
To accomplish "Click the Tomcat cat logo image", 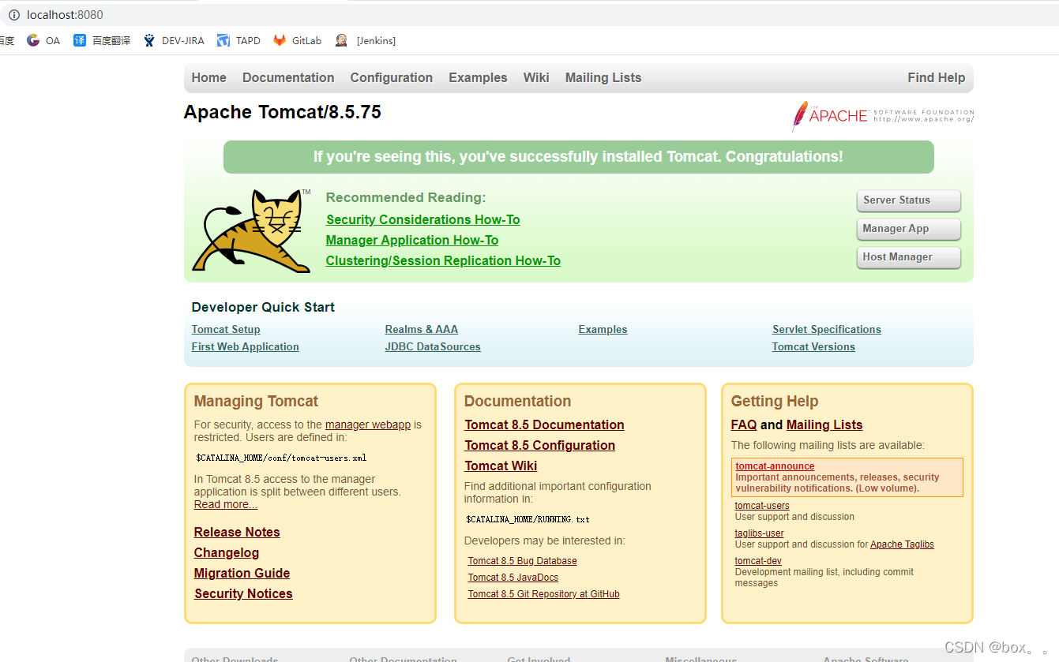I will (x=251, y=230).
